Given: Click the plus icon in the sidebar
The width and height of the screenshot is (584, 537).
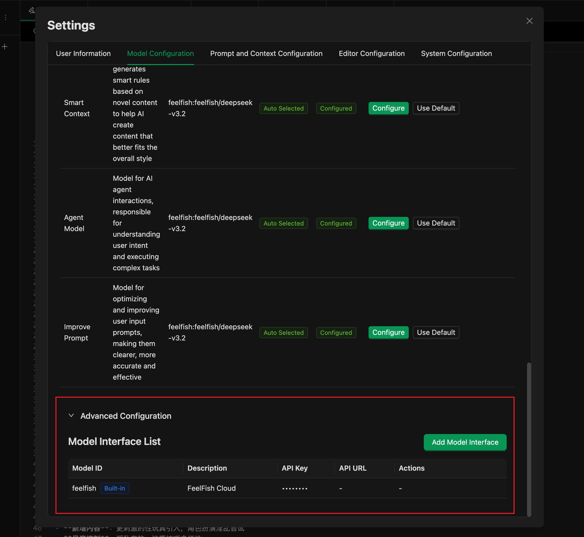Looking at the screenshot, I should tap(5, 46).
